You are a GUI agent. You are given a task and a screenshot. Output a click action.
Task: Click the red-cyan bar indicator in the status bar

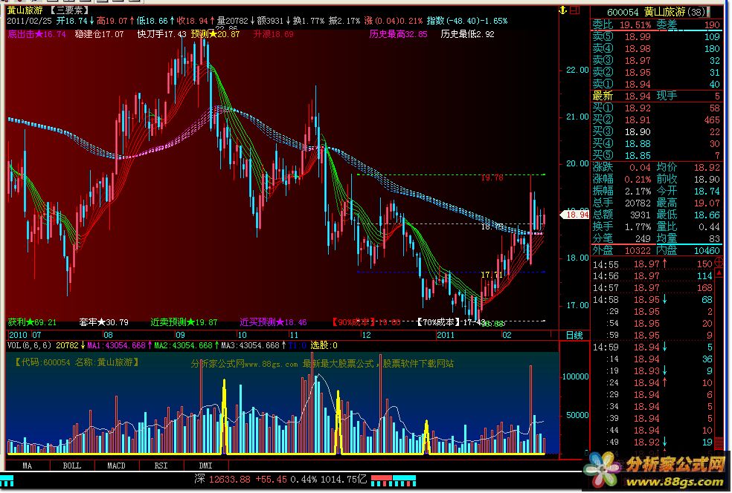[394, 480]
